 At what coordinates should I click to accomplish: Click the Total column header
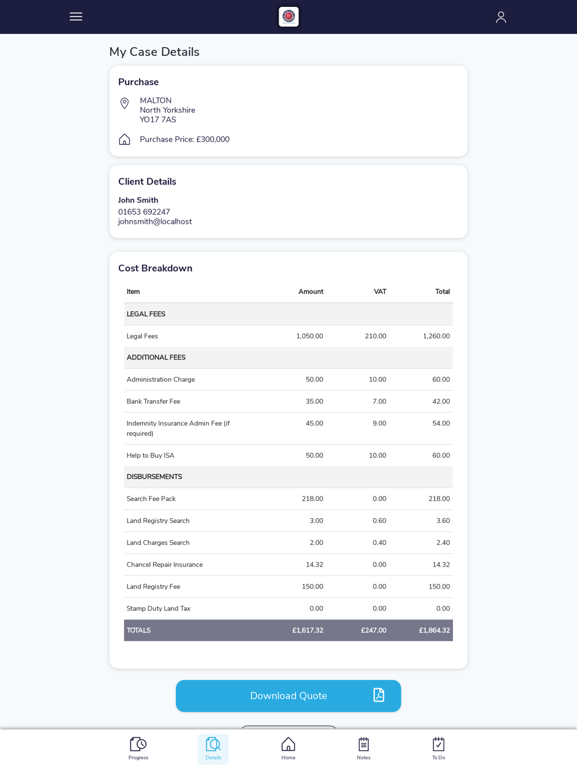click(443, 292)
